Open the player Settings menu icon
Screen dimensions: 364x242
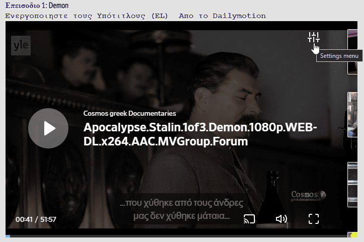(314, 37)
